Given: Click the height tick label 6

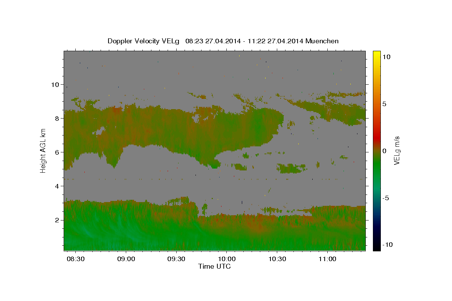Looking at the screenshot, I should (x=57, y=152).
